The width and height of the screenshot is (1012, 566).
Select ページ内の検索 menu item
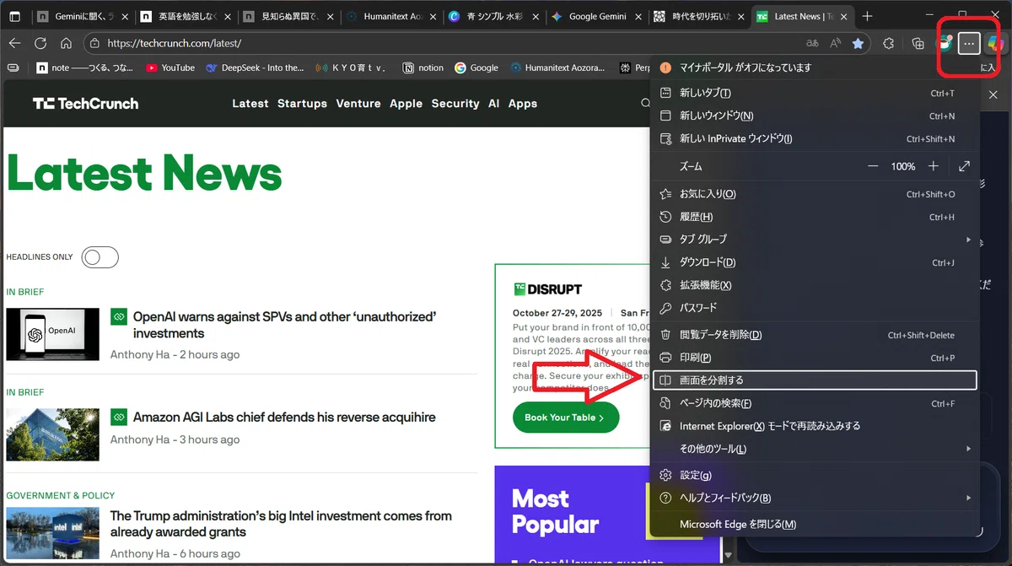(x=815, y=403)
